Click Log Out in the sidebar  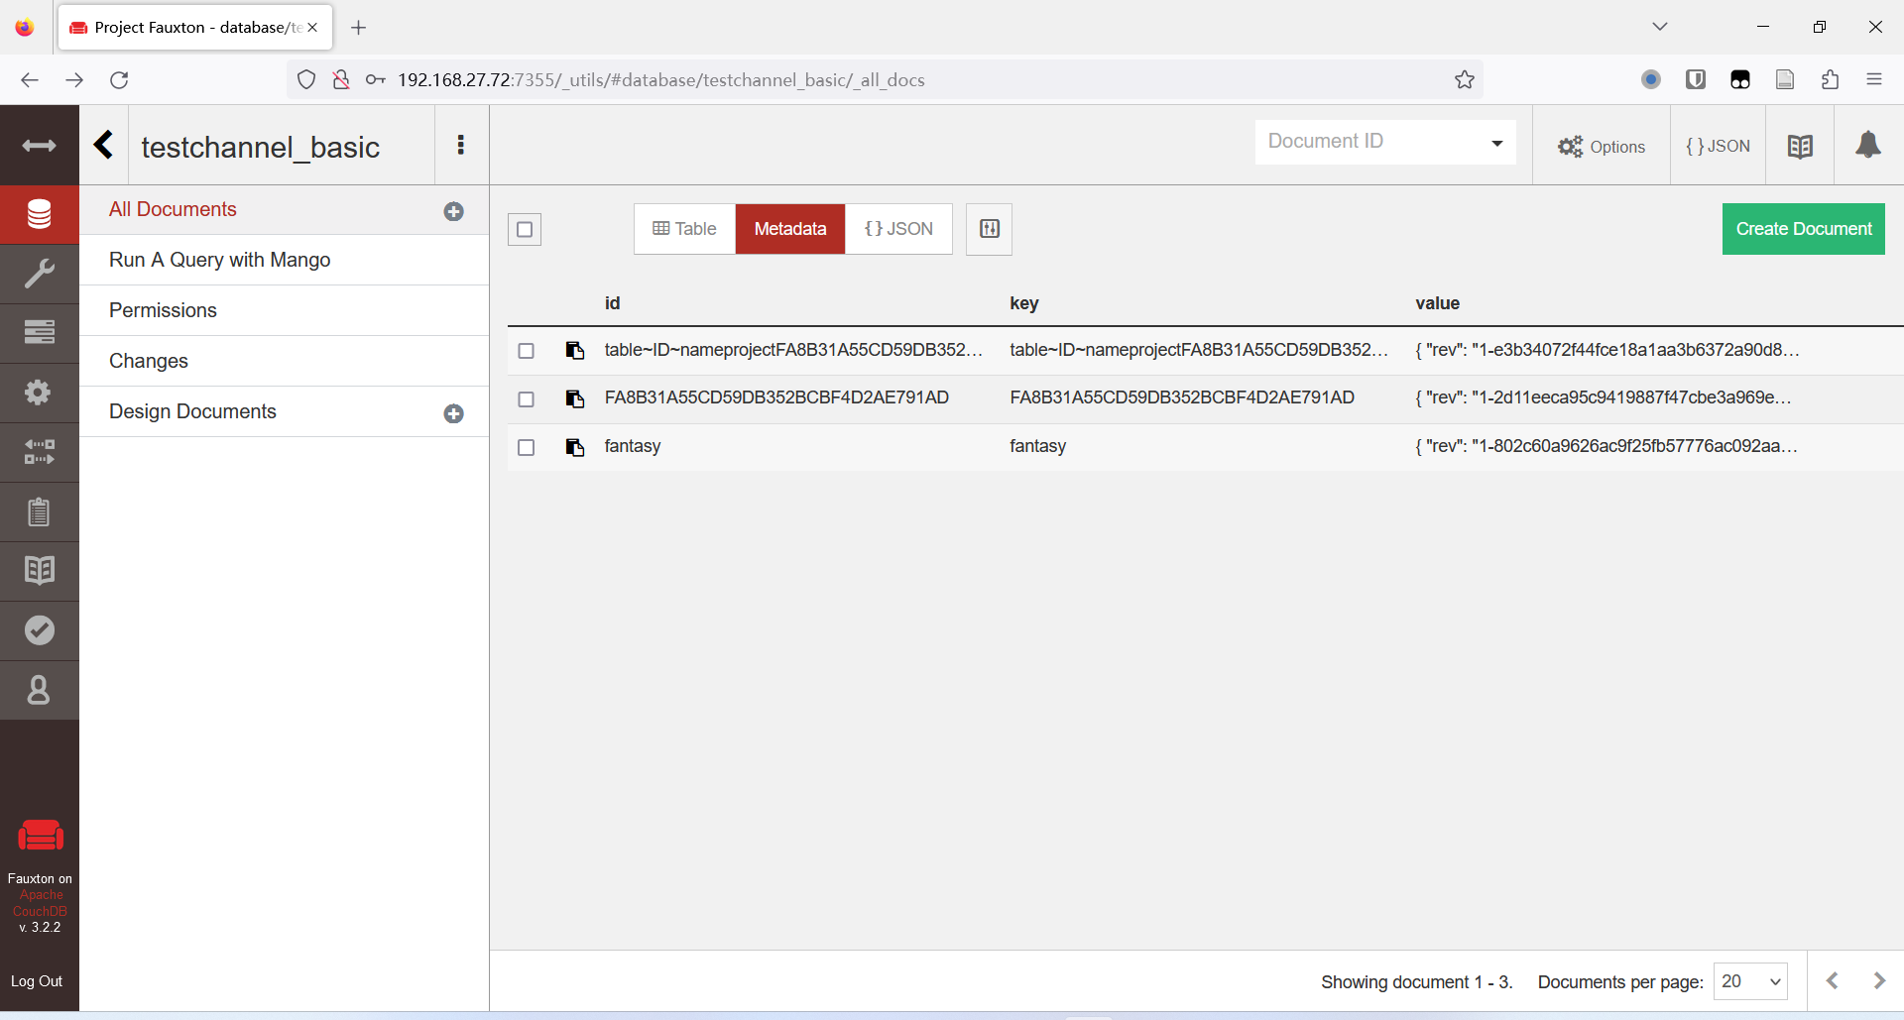click(37, 981)
